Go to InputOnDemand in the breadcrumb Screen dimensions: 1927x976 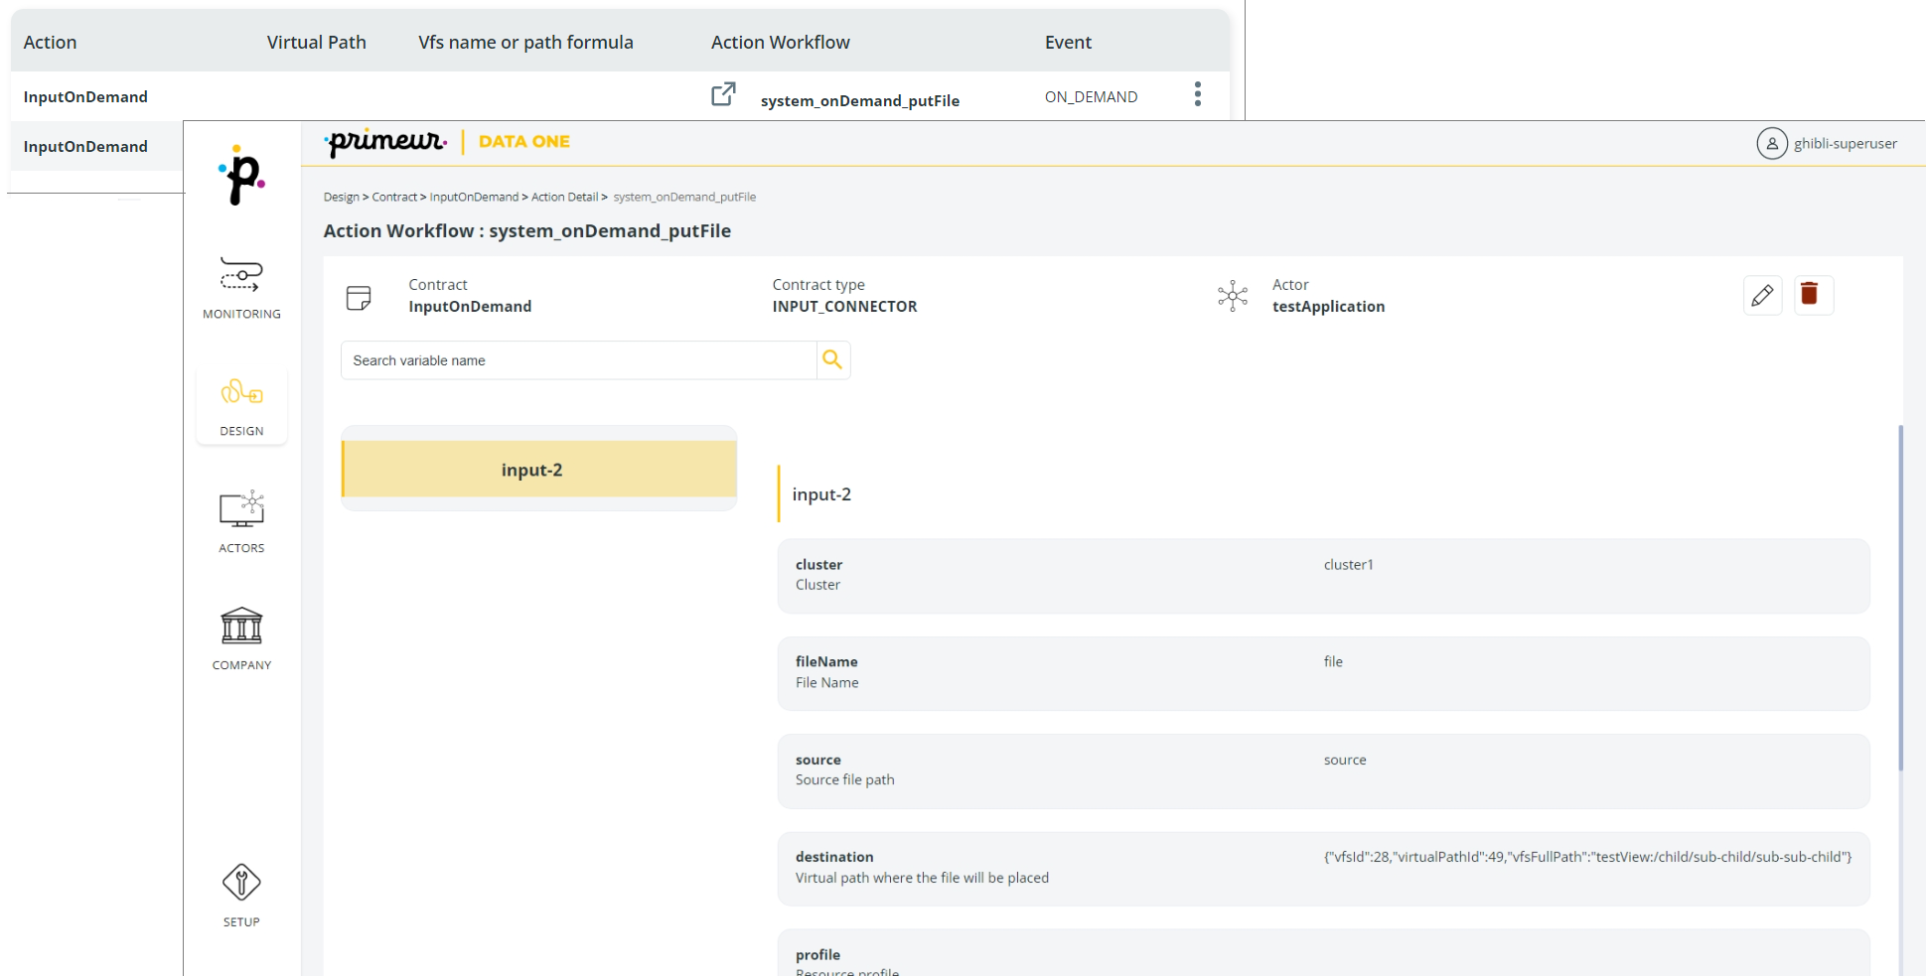coord(474,197)
